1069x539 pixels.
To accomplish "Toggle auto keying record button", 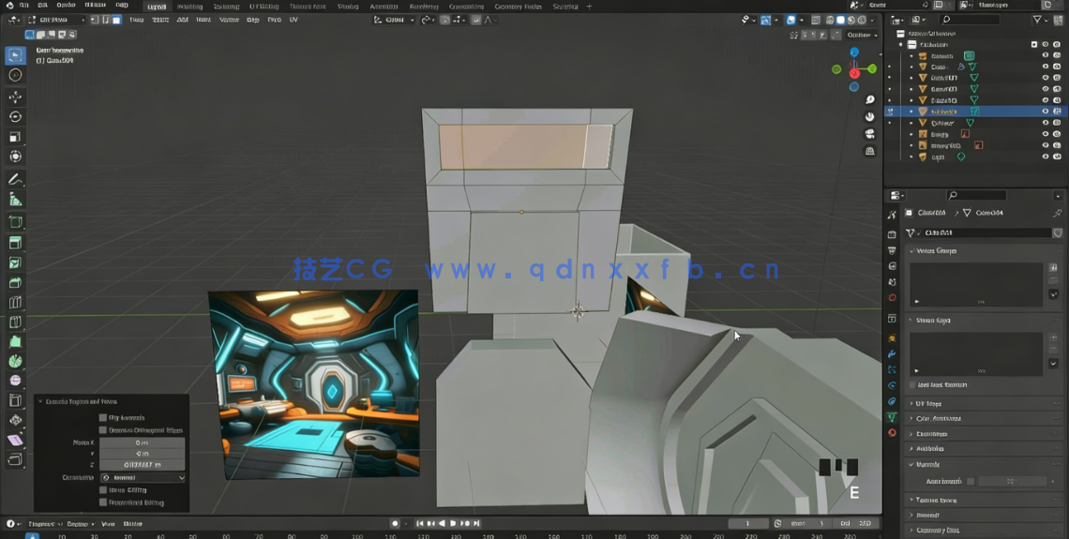I will click(395, 523).
